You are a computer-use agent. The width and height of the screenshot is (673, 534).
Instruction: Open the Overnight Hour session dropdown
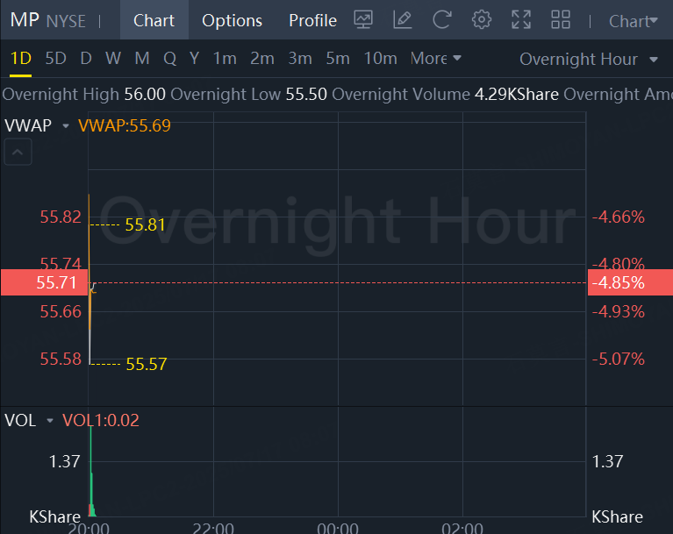(x=588, y=59)
